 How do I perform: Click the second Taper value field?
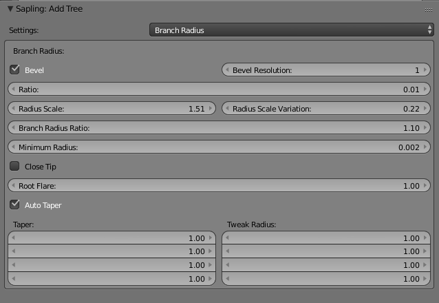click(111, 251)
